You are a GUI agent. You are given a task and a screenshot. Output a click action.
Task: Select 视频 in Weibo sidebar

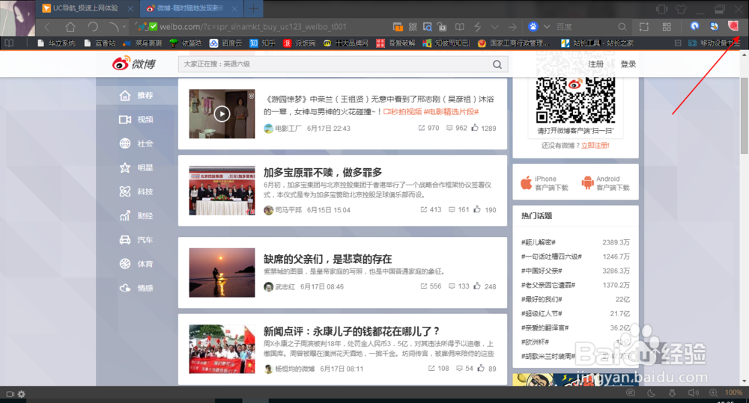pyautogui.click(x=136, y=119)
